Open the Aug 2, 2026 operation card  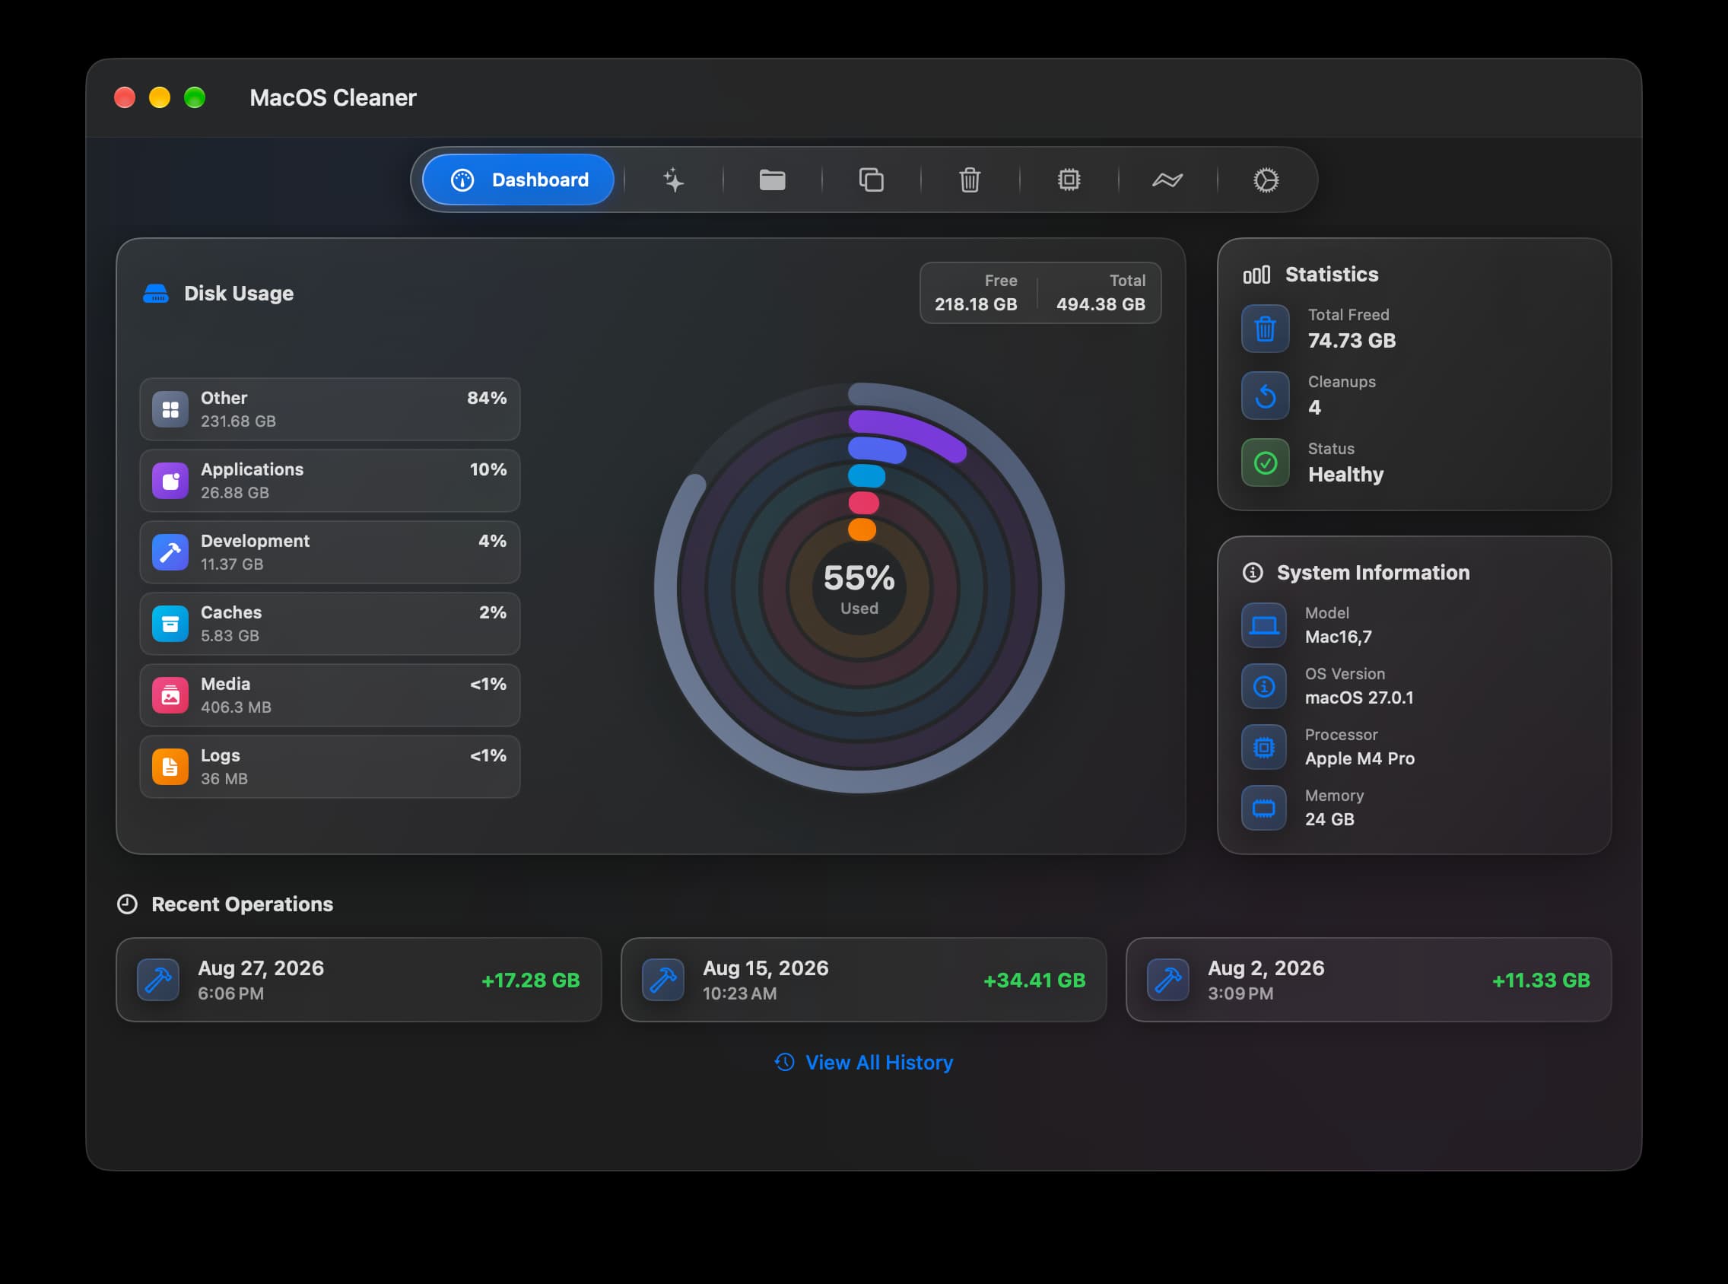(1368, 979)
